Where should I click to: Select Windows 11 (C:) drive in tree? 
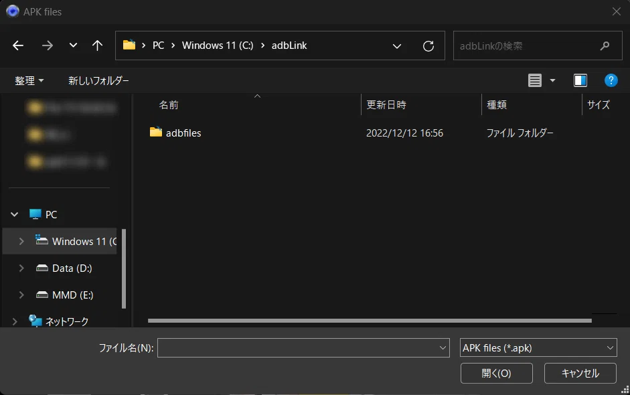pos(84,241)
